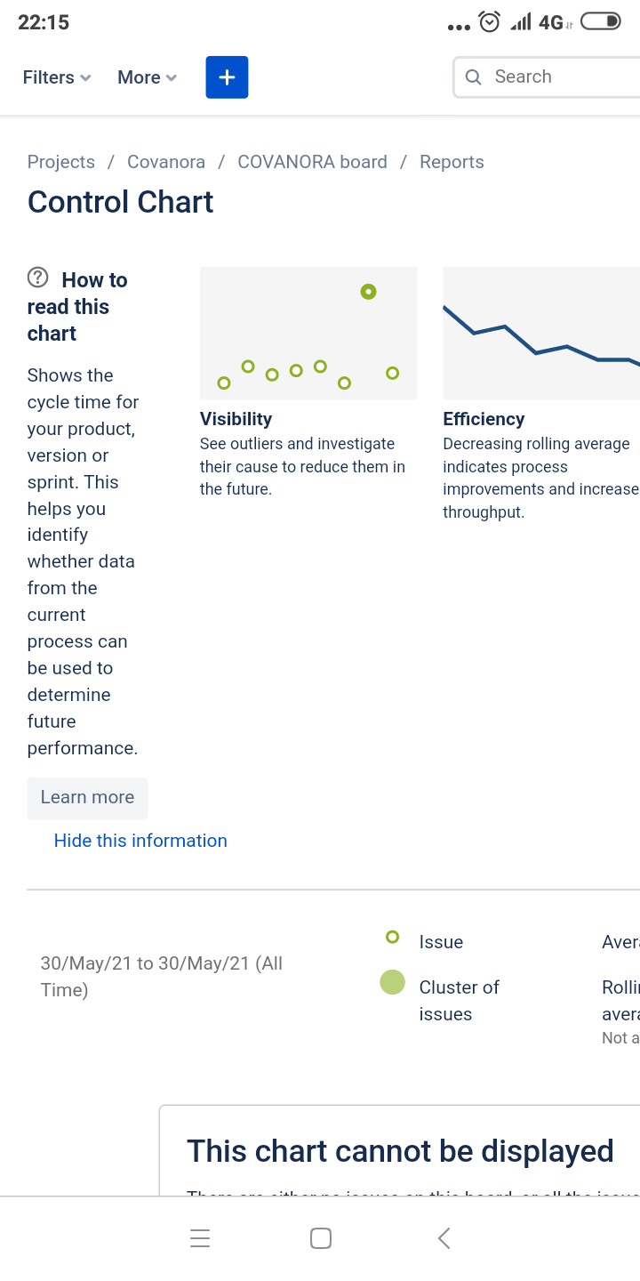Tap the Android recent apps menu icon
The height and width of the screenshot is (1281, 640).
pos(200,1238)
